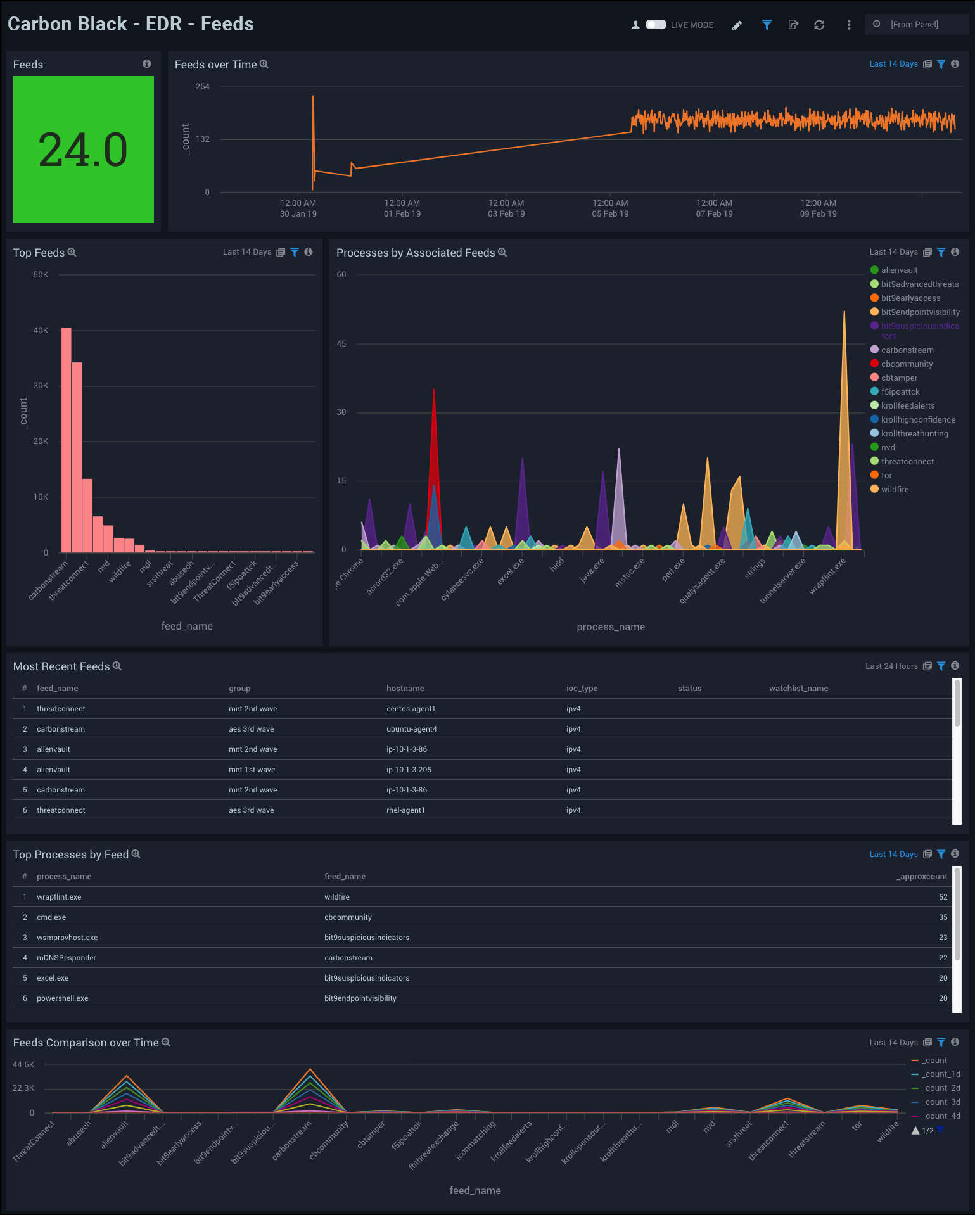Open filter icon on Most Recent Feeds panel

[941, 666]
